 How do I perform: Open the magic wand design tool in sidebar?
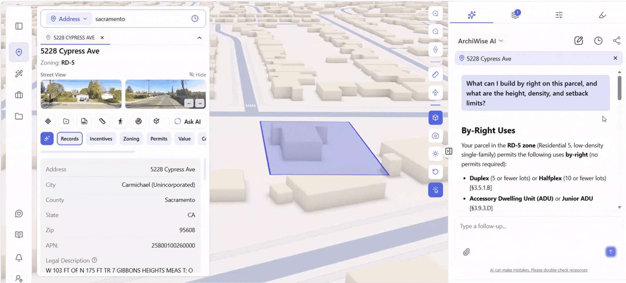pyautogui.click(x=19, y=74)
